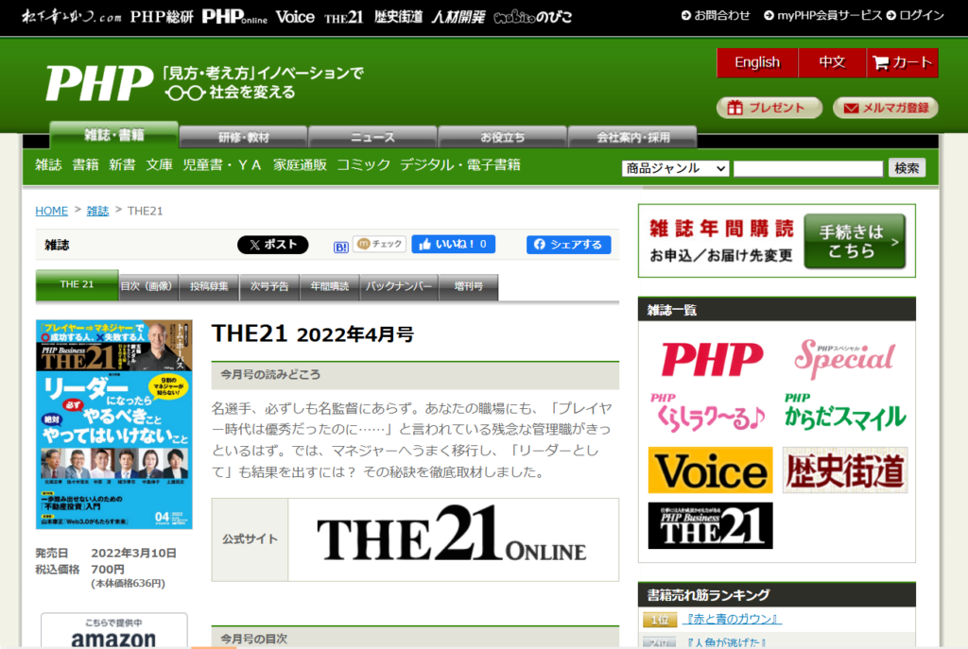Open デジタル・電子書籍 category in green menu
This screenshot has height=649, width=968.
point(460,164)
